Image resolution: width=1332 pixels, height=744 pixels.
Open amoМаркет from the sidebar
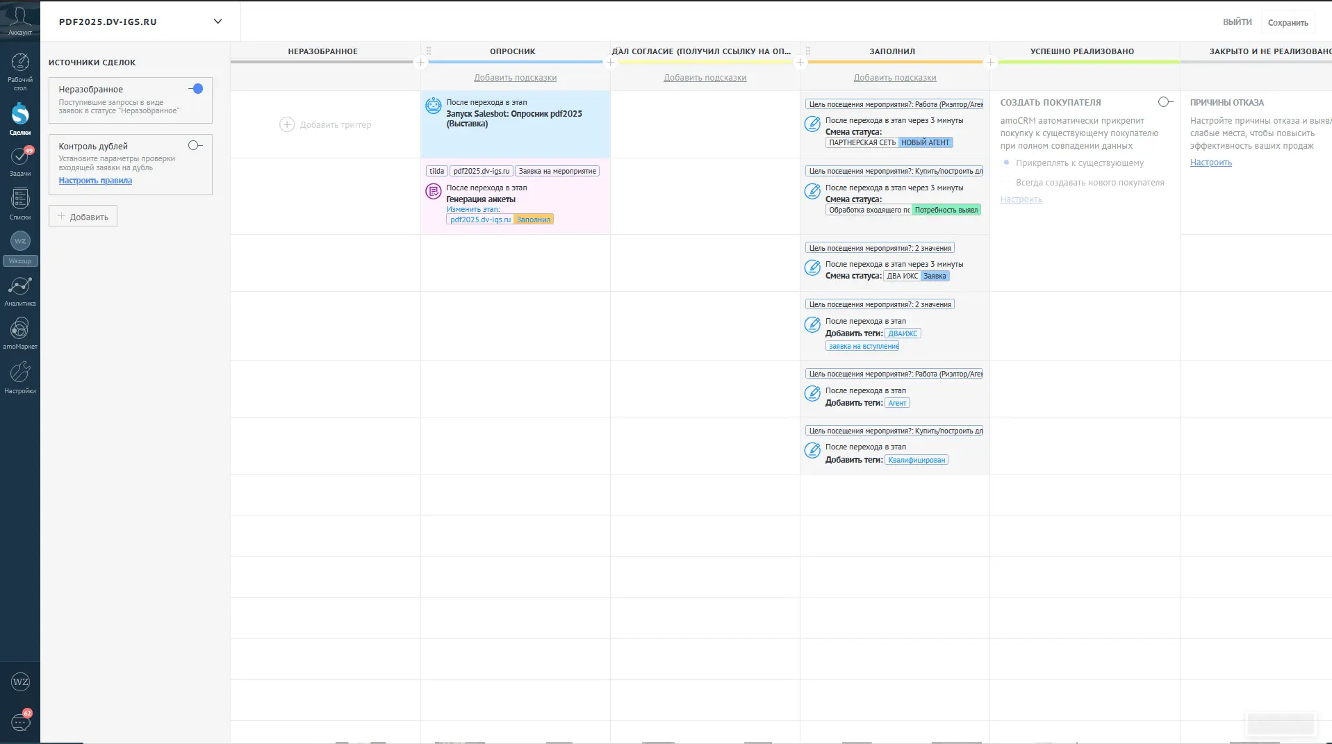20,333
